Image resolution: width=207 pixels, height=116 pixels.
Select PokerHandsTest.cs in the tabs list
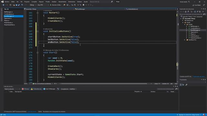pyautogui.click(x=9, y=25)
